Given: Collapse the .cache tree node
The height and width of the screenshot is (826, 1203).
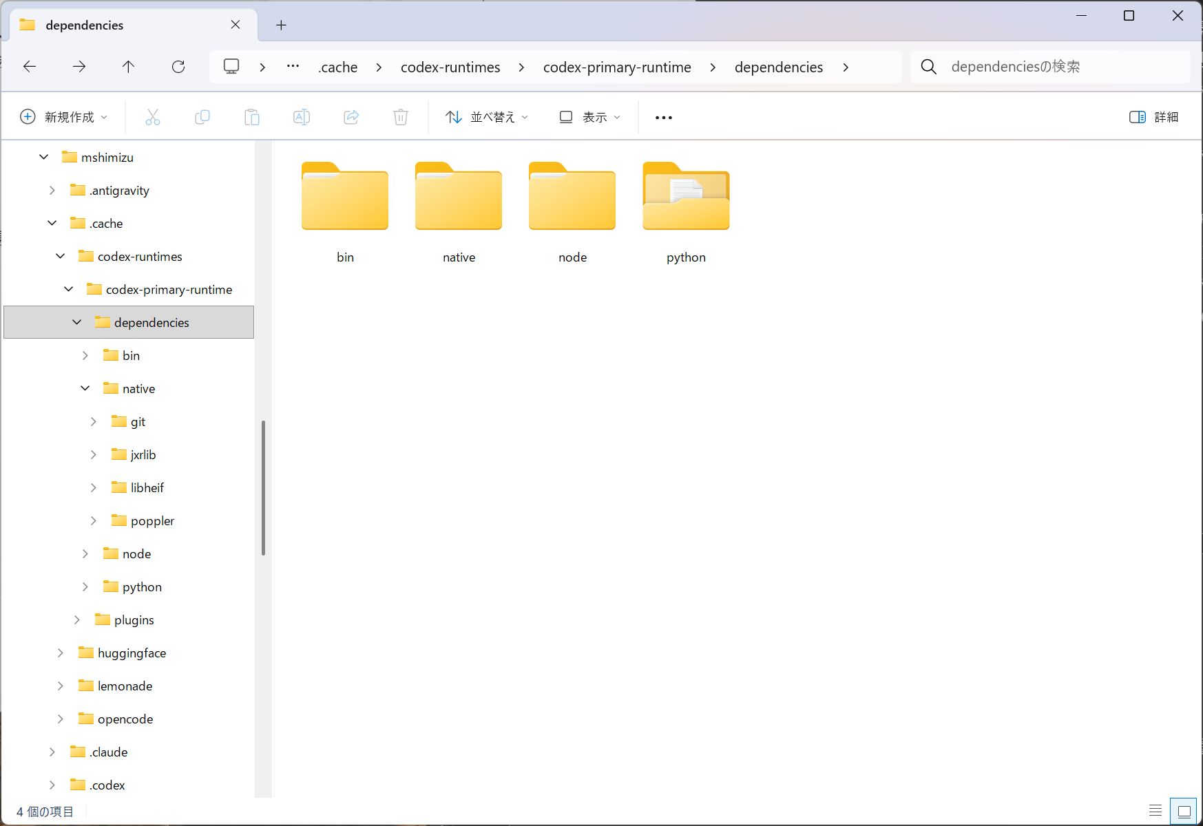Looking at the screenshot, I should pyautogui.click(x=52, y=223).
